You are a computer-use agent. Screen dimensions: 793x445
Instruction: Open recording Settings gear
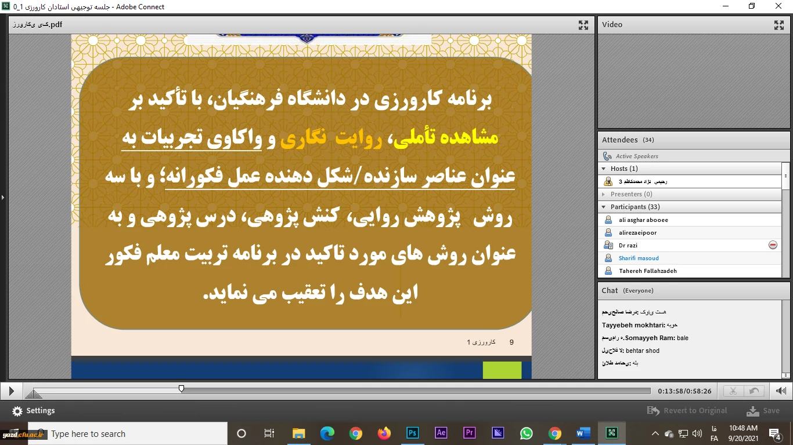[17, 411]
